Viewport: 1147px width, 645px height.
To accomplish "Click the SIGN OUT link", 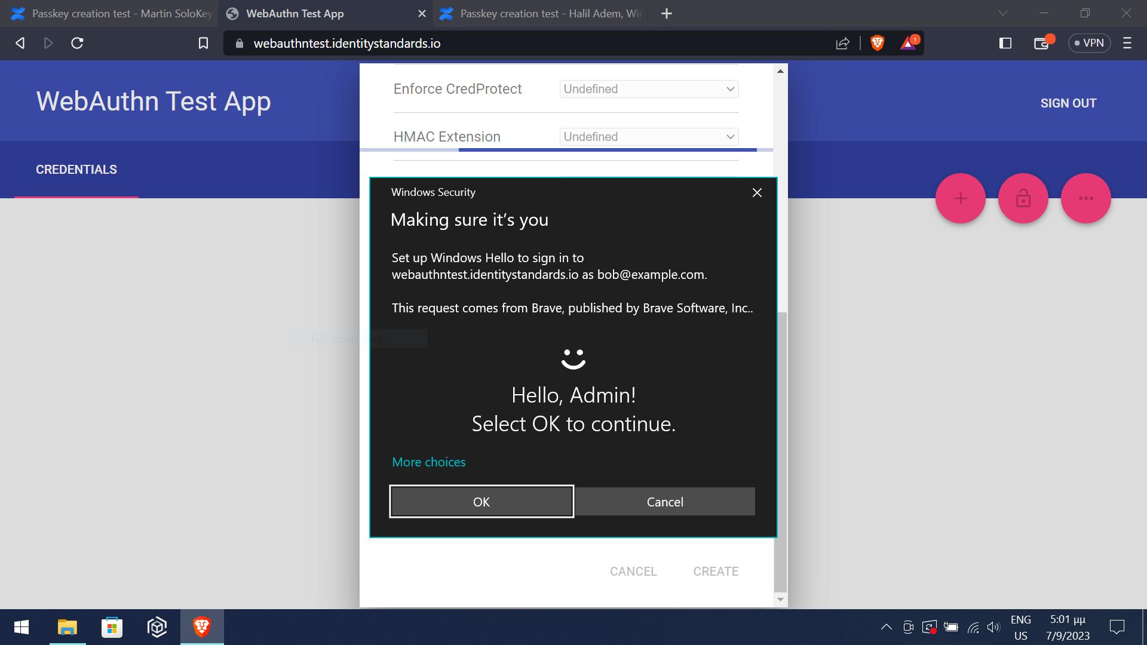I will click(x=1068, y=103).
